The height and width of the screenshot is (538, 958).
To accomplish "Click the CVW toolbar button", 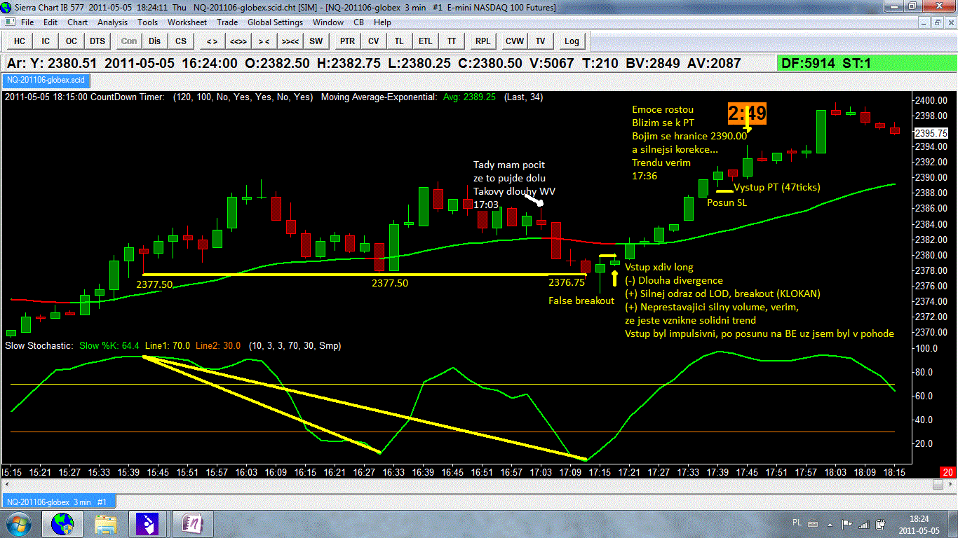I will 515,41.
